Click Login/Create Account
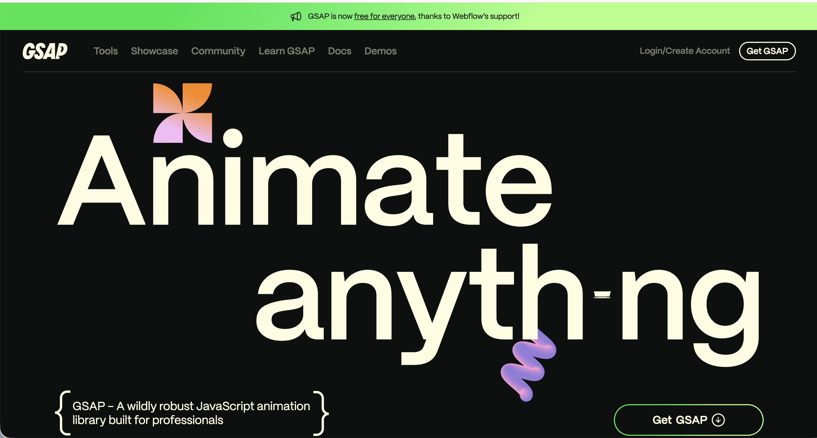 pos(685,51)
